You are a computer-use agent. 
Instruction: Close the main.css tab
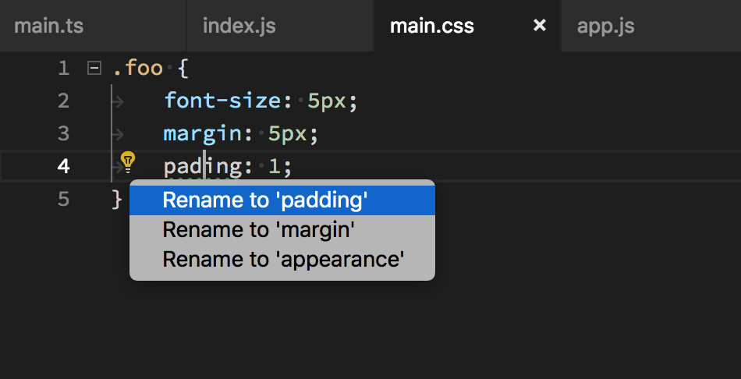pos(539,26)
